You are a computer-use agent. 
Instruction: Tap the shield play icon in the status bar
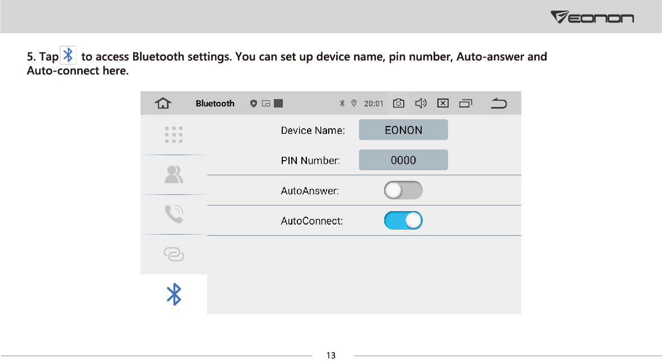point(253,104)
